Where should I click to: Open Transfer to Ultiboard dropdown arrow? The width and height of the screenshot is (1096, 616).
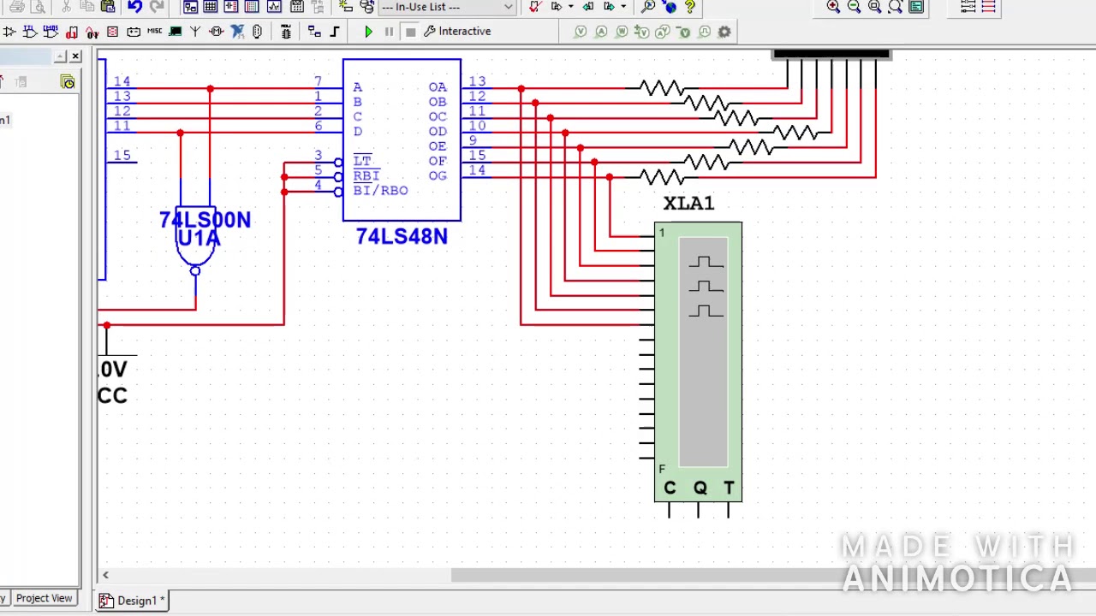pos(570,7)
